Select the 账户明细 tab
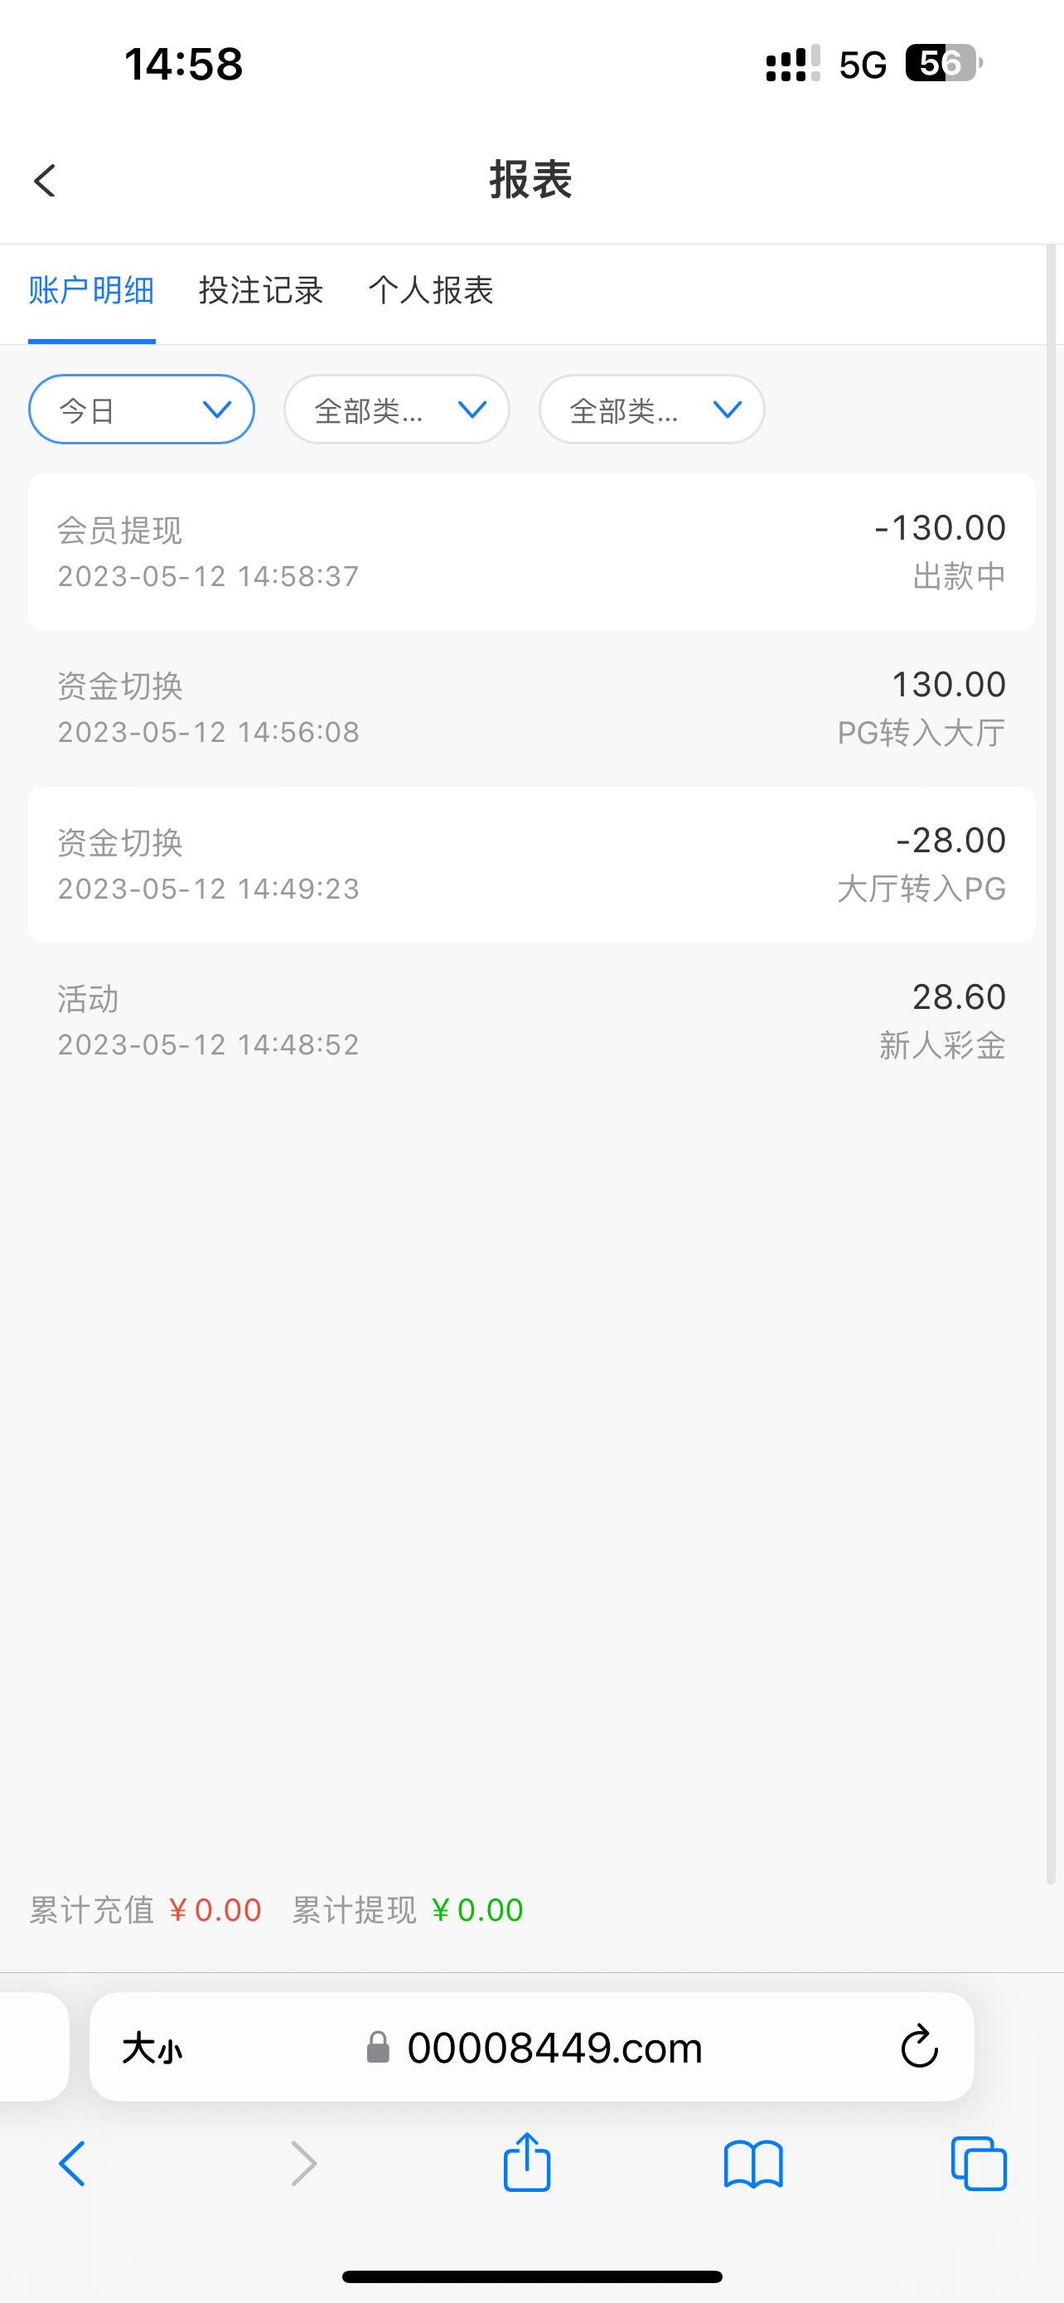Viewport: 1064px width, 2303px height. coord(92,290)
